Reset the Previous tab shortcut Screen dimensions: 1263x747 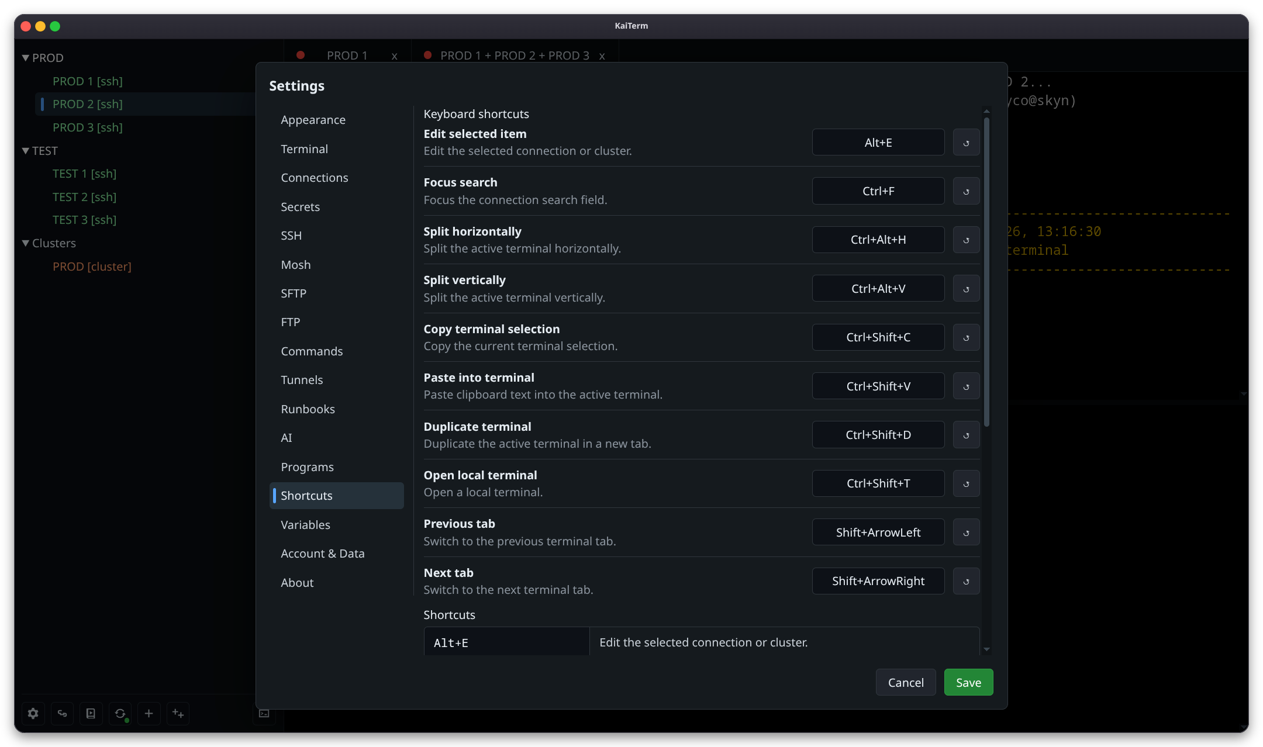pos(966,532)
